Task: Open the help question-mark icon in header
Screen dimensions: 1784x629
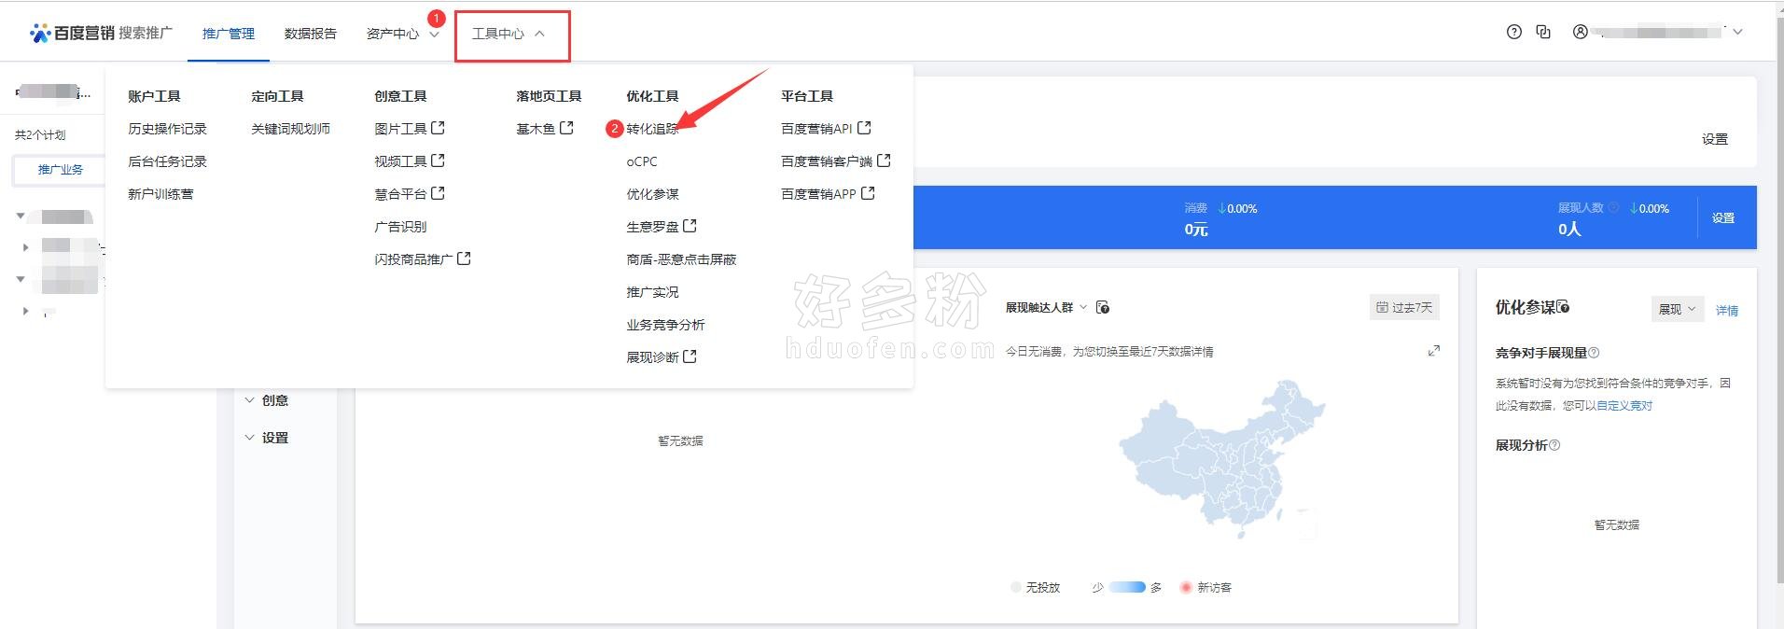Action: (x=1514, y=32)
